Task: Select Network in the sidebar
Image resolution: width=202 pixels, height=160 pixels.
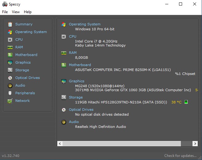Action: 23,101
